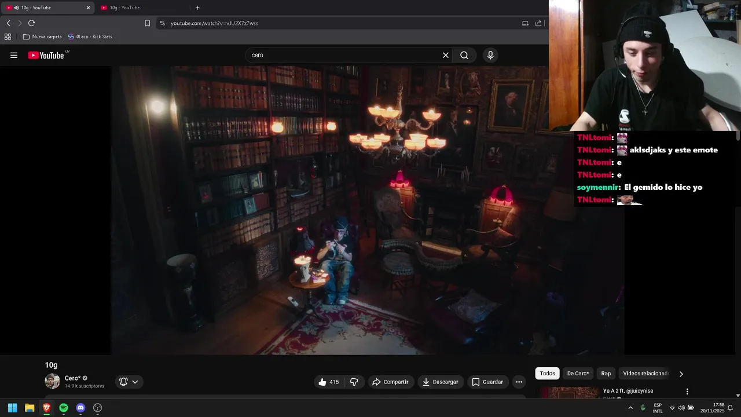Switch the ESP INTL keyboard language
741x417 pixels.
[658, 408]
